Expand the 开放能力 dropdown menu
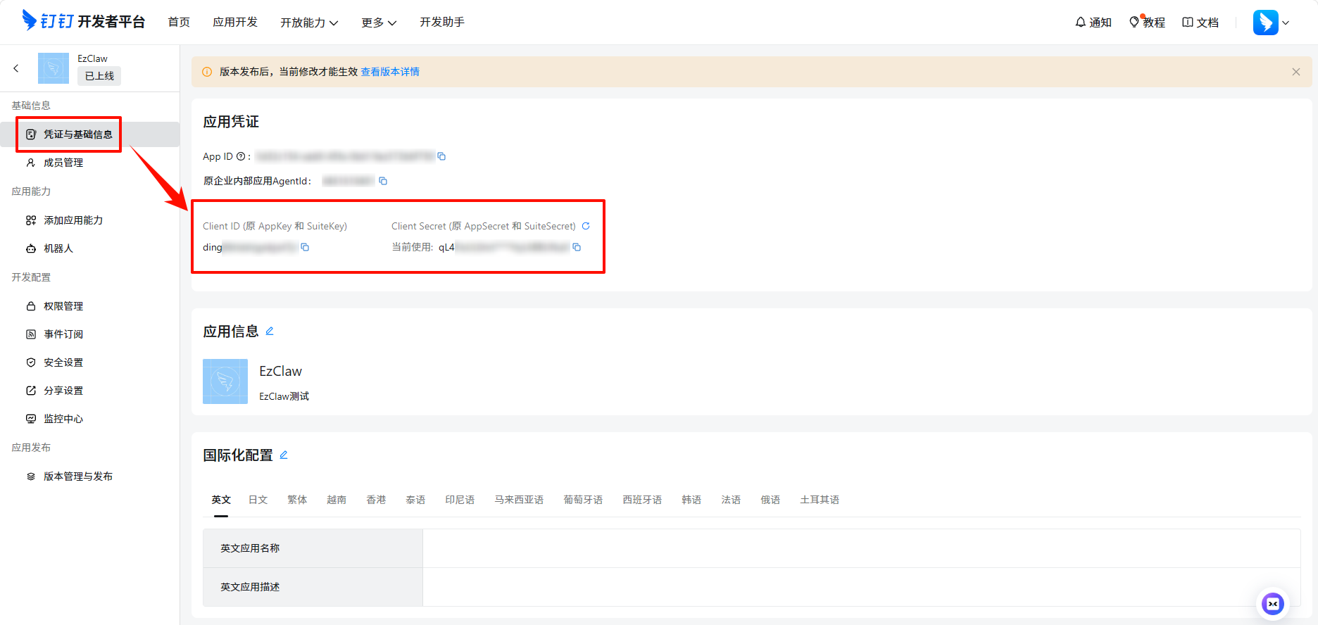 tap(309, 23)
